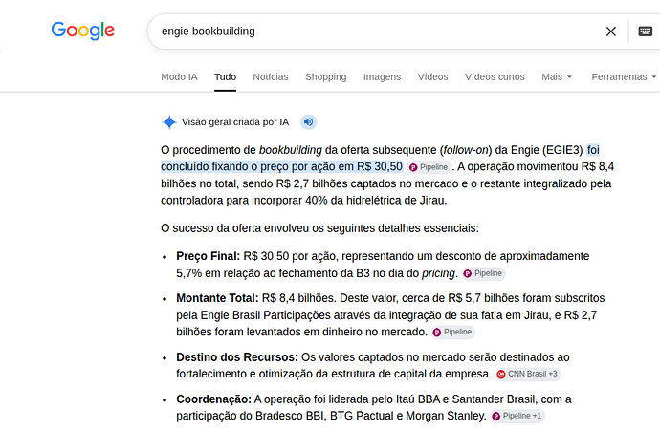Click the blue AI overview sparkle icon

coord(169,122)
